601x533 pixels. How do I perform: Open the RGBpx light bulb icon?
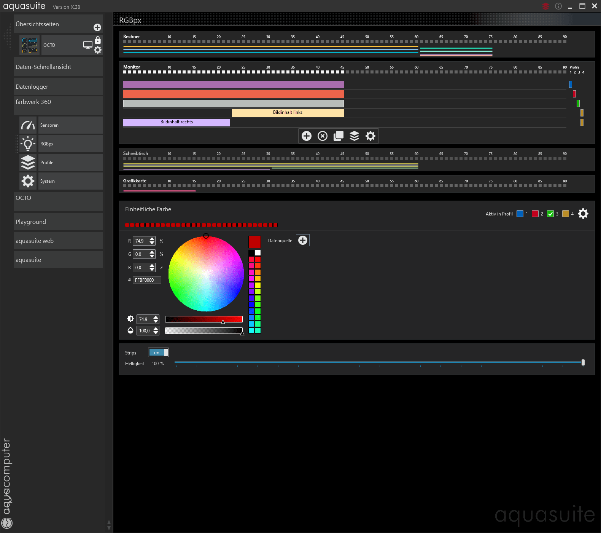tap(28, 144)
